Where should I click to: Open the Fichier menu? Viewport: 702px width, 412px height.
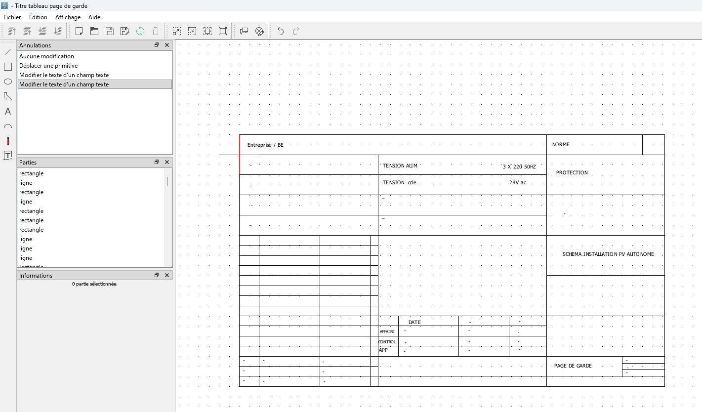[x=12, y=17]
